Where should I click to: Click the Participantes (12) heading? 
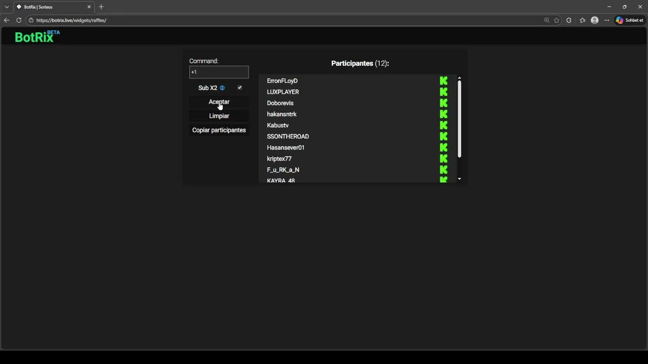pos(360,64)
